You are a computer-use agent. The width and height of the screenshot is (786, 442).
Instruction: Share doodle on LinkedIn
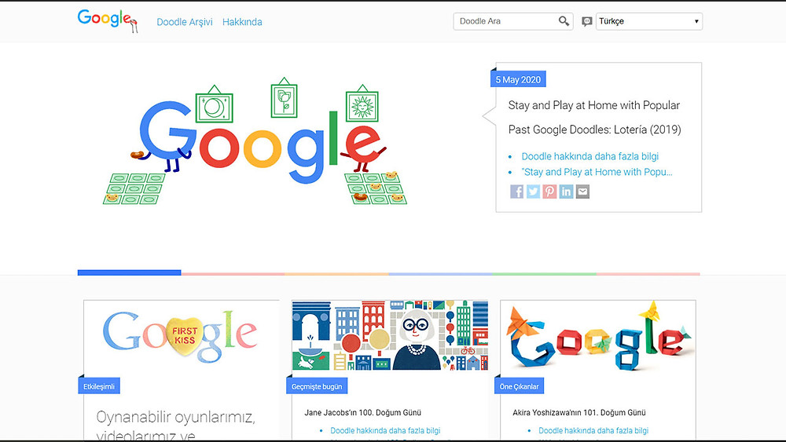566,192
